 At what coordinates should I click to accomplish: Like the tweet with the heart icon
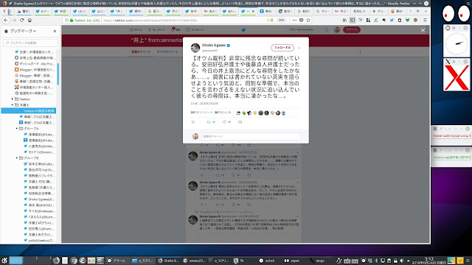click(x=224, y=122)
